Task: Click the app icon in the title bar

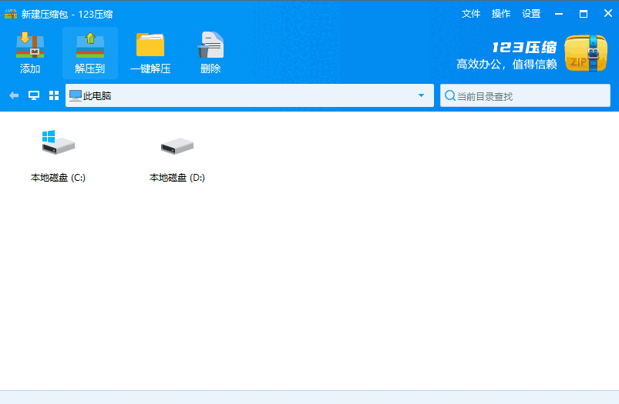Action: [x=11, y=14]
